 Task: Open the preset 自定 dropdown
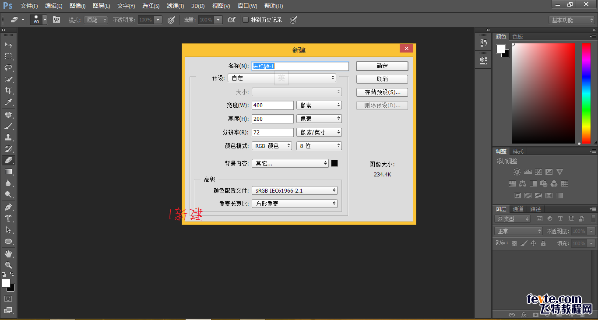tap(282, 78)
